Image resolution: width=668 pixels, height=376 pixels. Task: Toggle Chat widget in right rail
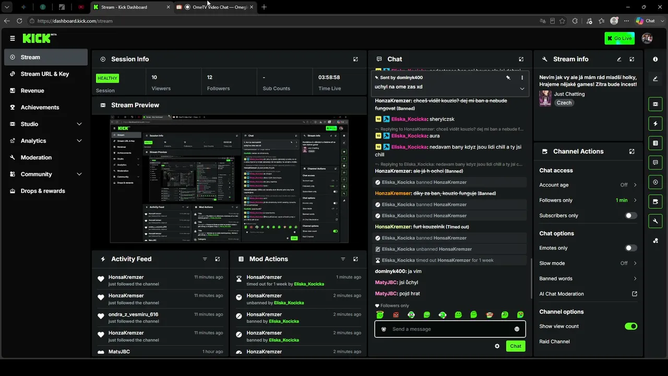tap(655, 162)
